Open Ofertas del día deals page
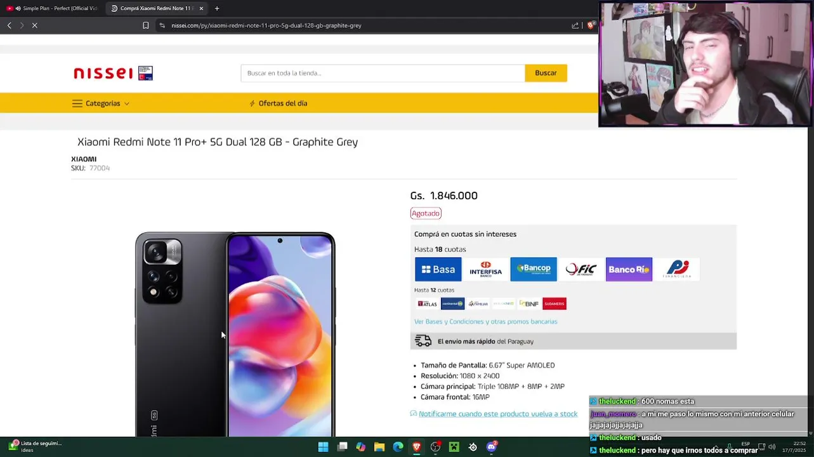 tap(278, 103)
